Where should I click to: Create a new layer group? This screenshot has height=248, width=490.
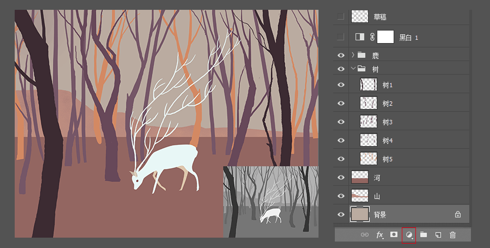(423, 235)
